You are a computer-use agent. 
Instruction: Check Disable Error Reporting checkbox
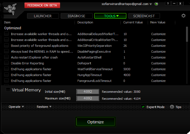tap(6, 63)
